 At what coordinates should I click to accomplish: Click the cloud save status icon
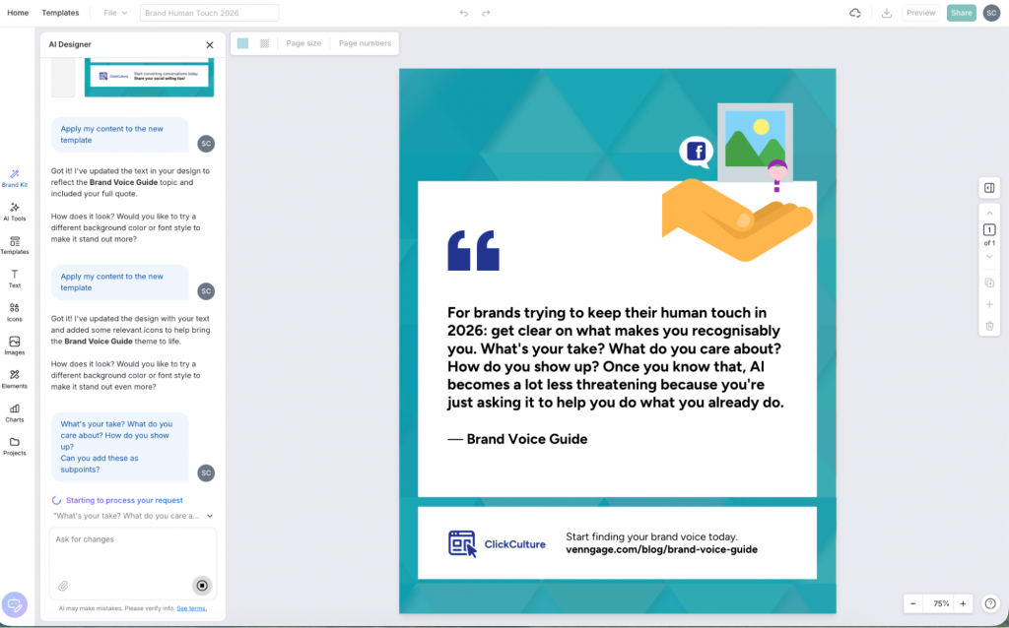coord(854,13)
